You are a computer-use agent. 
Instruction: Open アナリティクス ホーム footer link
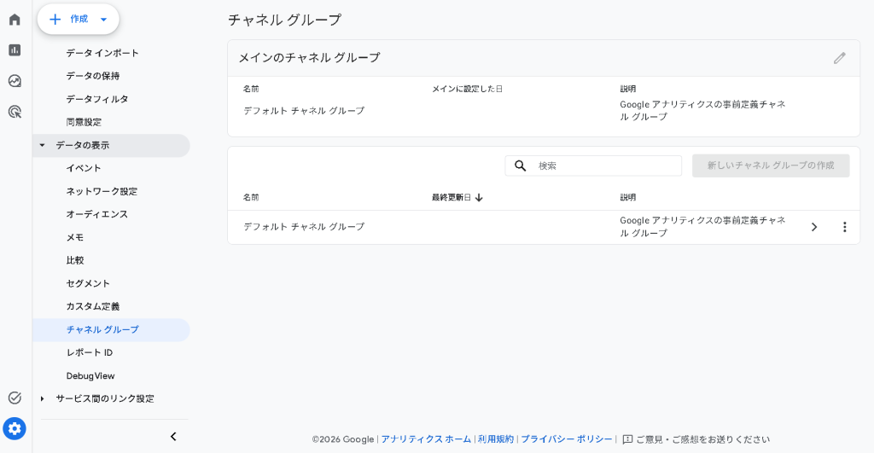[426, 439]
